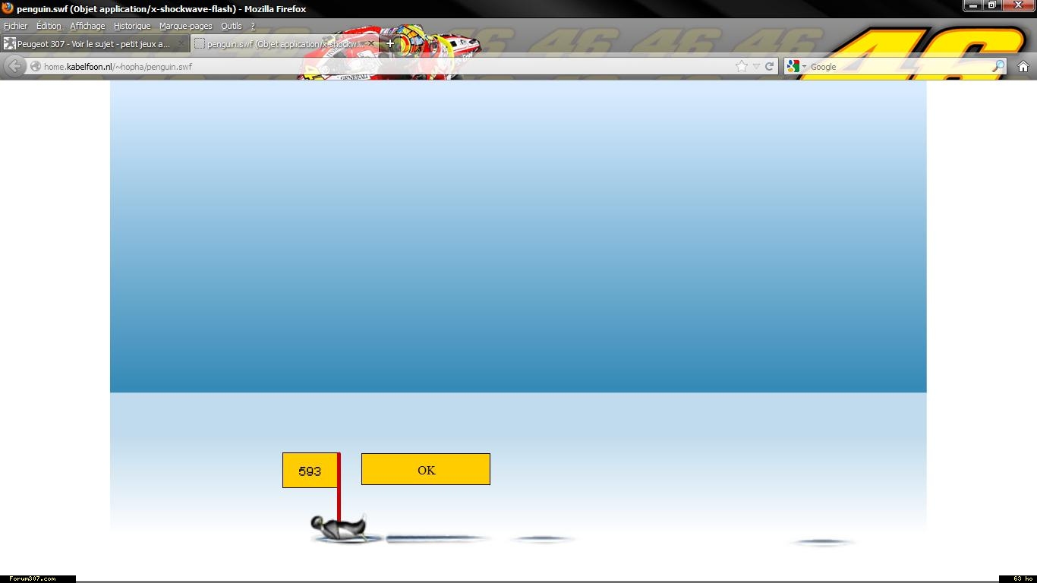The width and height of the screenshot is (1037, 583).
Task: Click the address bar URL field
Action: tap(380, 67)
